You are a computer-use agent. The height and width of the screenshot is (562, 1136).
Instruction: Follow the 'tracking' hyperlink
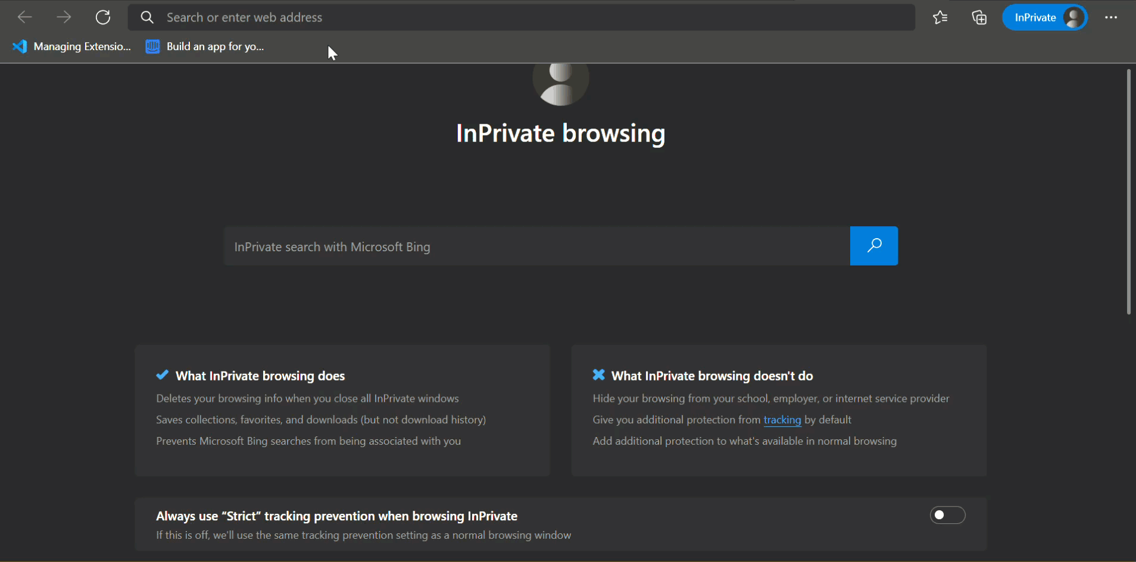coord(782,420)
